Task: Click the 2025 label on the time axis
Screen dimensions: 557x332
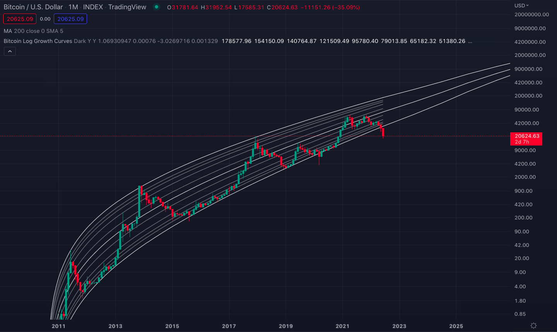Action: coord(456,326)
